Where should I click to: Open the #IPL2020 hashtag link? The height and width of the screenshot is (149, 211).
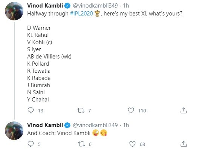click(x=81, y=14)
